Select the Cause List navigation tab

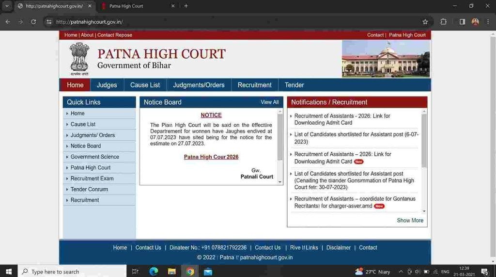pos(145,85)
